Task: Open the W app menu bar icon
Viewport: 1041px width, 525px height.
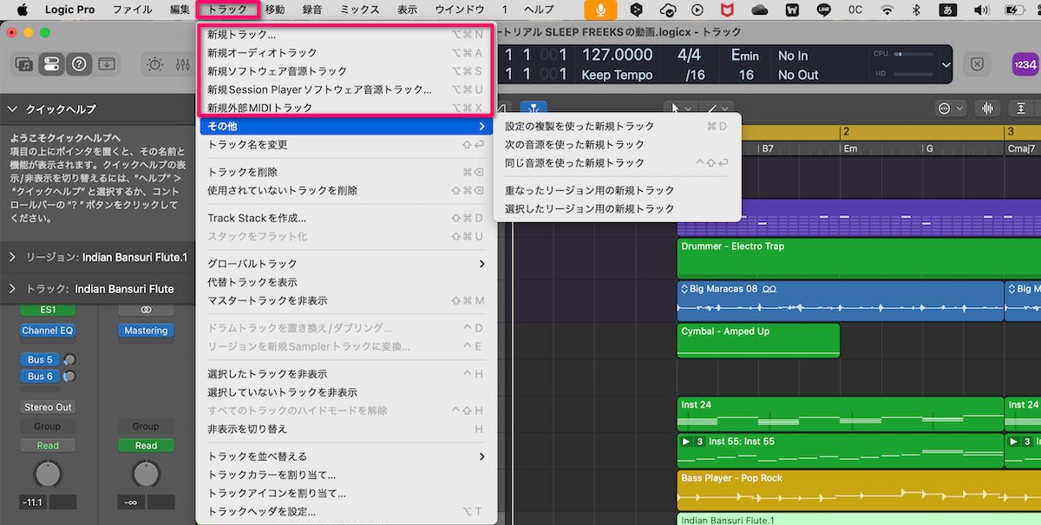Action: click(792, 10)
